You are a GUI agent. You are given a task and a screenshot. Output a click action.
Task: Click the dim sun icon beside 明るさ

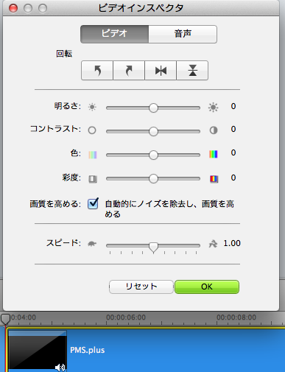(92, 108)
